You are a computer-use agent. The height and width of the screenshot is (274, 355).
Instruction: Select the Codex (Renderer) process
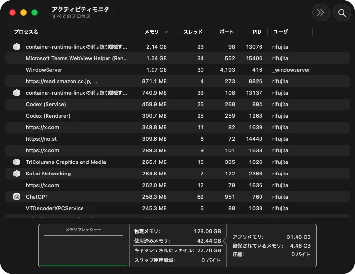(177, 116)
